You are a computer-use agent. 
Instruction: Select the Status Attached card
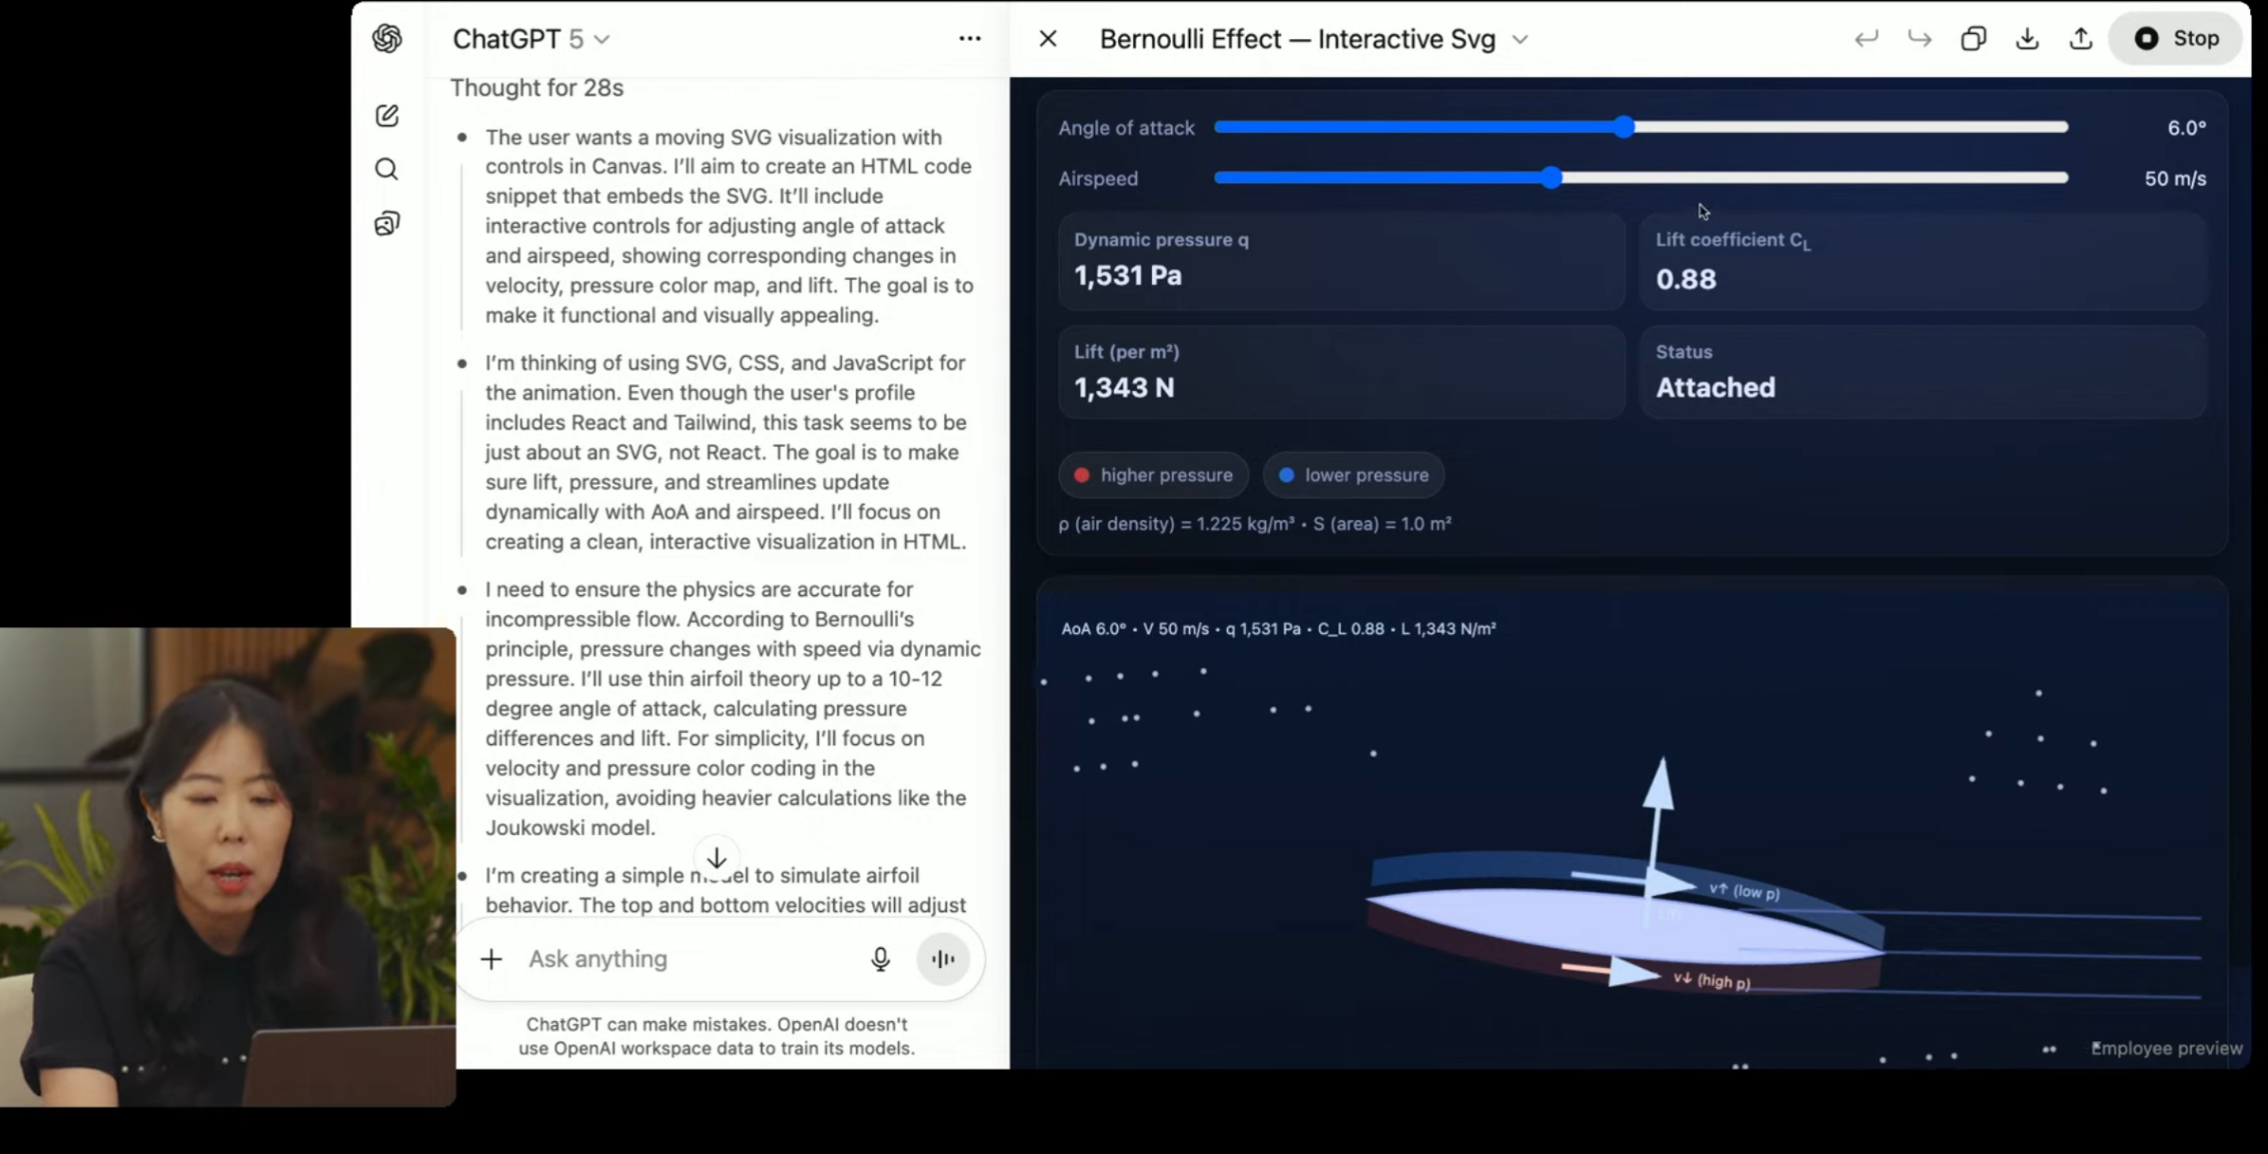click(1923, 372)
